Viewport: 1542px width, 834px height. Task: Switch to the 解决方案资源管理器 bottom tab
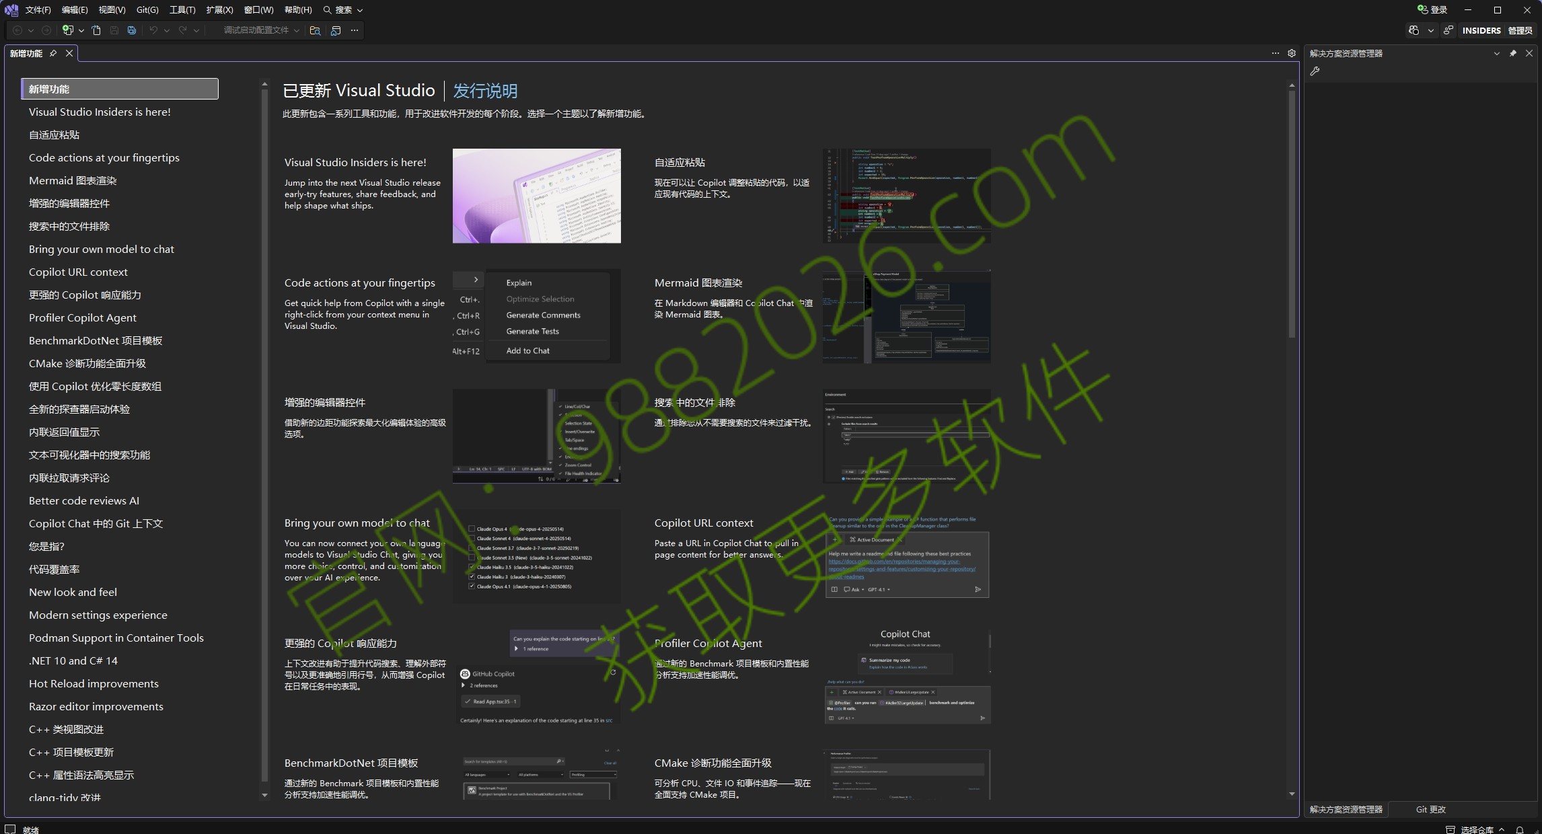tap(1346, 809)
